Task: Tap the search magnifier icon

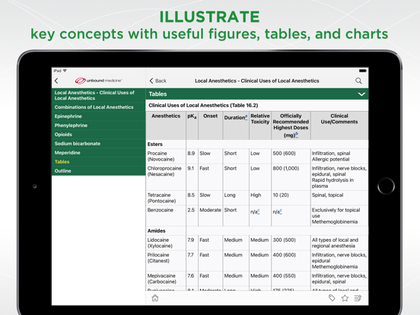Action: (358, 81)
